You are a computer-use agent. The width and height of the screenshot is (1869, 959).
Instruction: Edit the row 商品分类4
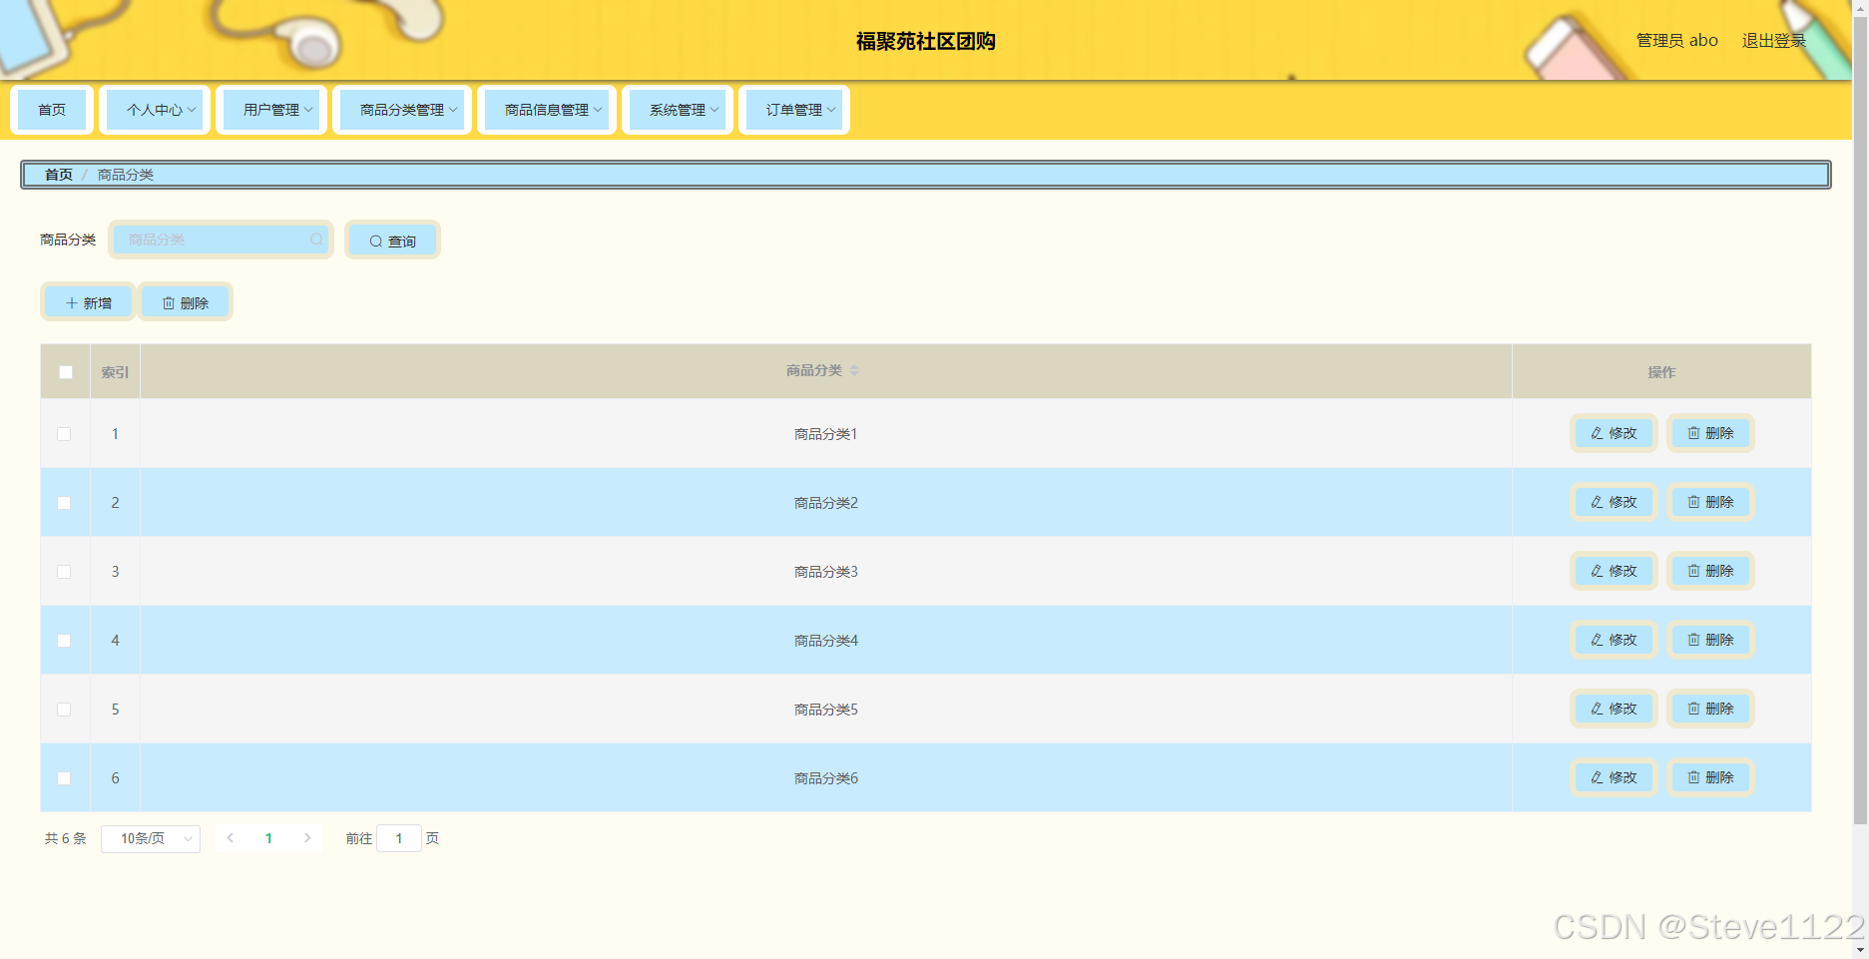(1614, 640)
